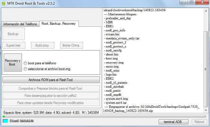The width and height of the screenshot is (210, 127).
Task: Click the Reboot button
Action: click(x=199, y=122)
